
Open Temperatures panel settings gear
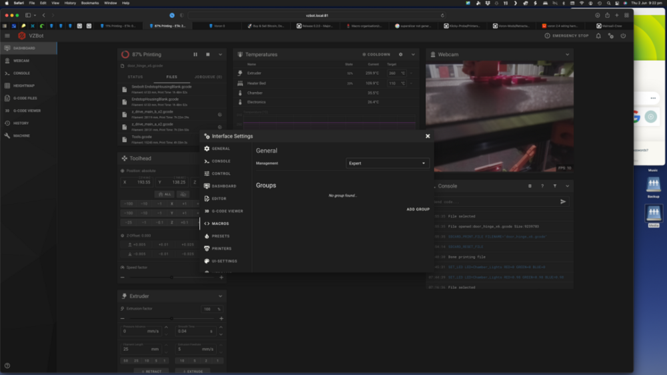pos(401,55)
